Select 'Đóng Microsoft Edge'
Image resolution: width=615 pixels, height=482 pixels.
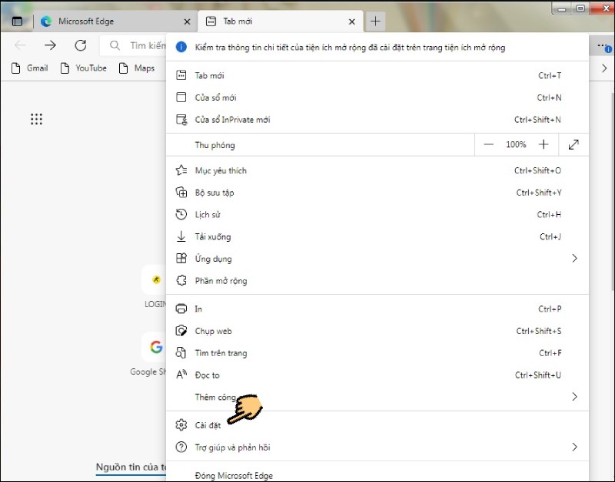click(x=377, y=475)
